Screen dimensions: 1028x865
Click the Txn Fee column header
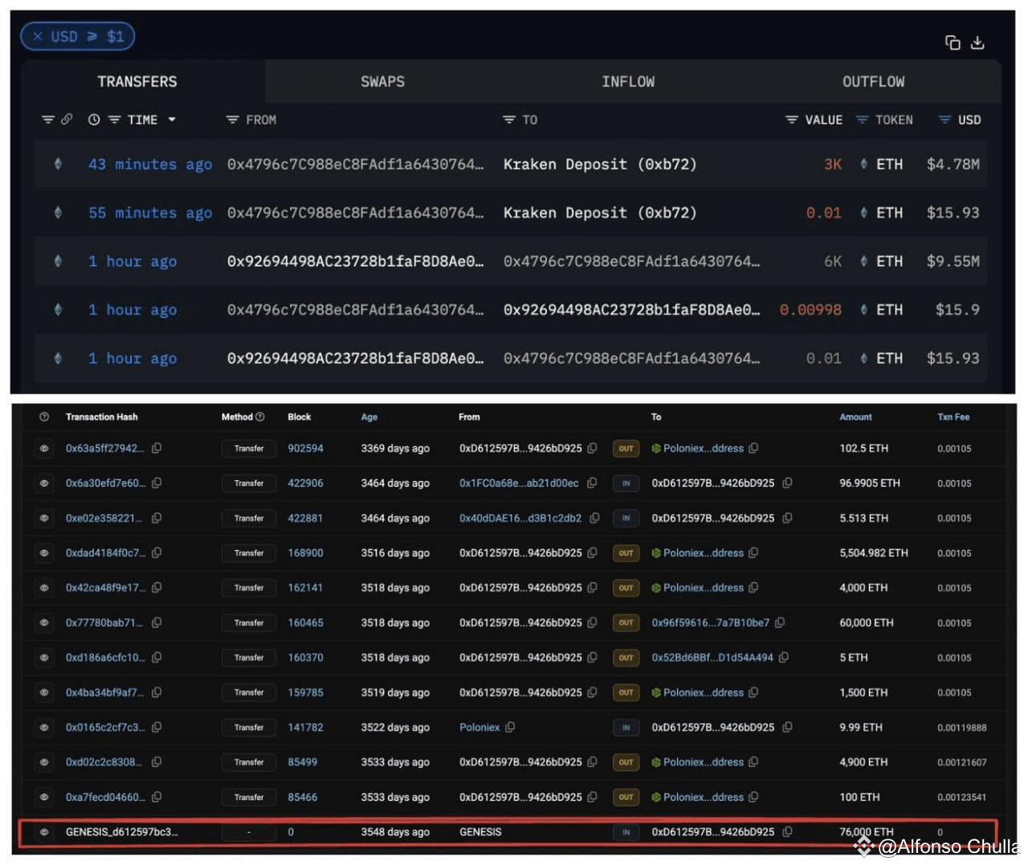pyautogui.click(x=953, y=417)
